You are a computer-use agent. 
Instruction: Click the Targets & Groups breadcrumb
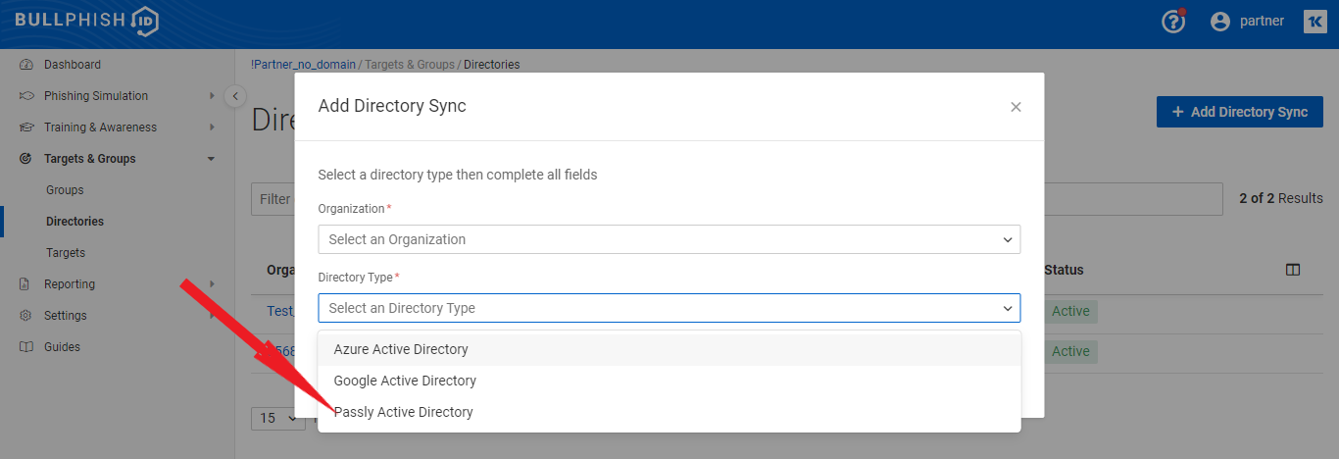coord(410,65)
